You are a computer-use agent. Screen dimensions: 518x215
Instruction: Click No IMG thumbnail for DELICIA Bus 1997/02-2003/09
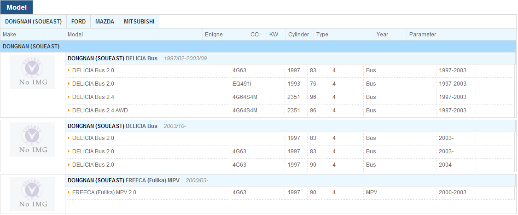click(32, 72)
